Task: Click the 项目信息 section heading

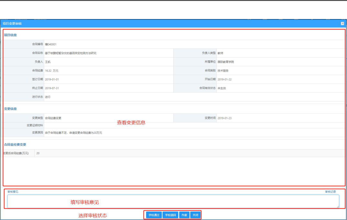Action: [10, 35]
